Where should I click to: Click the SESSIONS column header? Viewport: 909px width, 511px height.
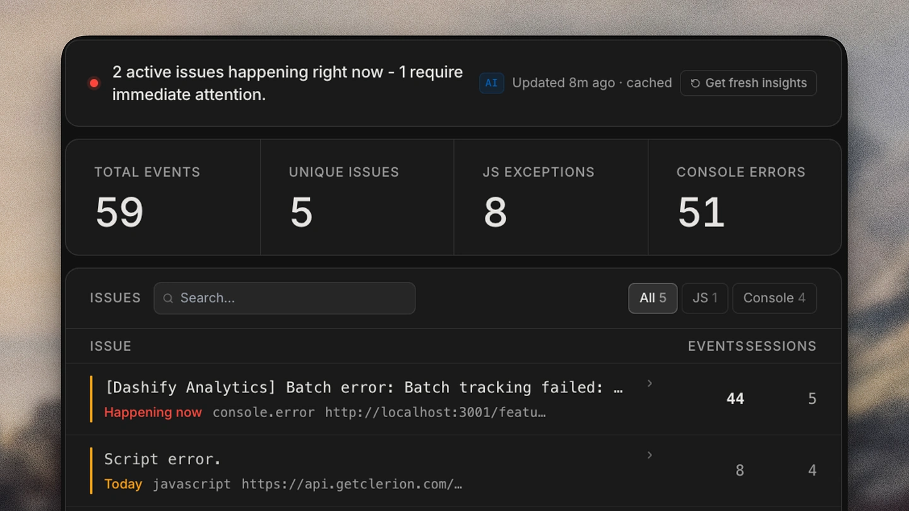781,346
